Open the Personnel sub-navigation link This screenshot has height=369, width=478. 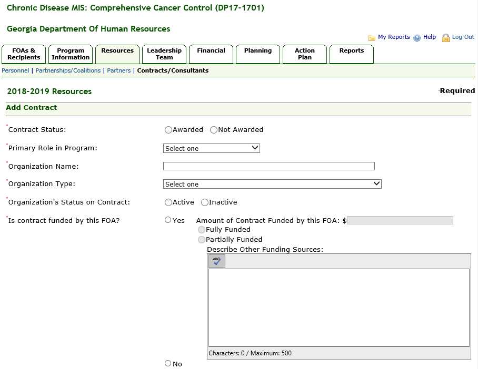point(15,70)
